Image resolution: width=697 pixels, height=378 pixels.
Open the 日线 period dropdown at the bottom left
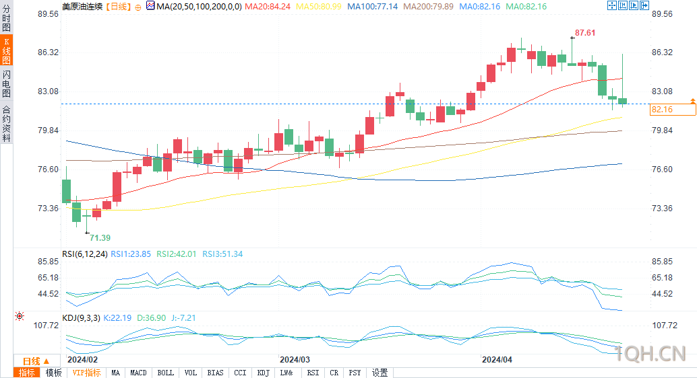tap(36, 361)
